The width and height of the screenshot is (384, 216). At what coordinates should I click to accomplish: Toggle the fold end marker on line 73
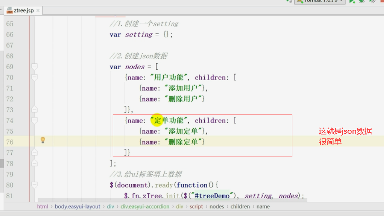(34, 109)
